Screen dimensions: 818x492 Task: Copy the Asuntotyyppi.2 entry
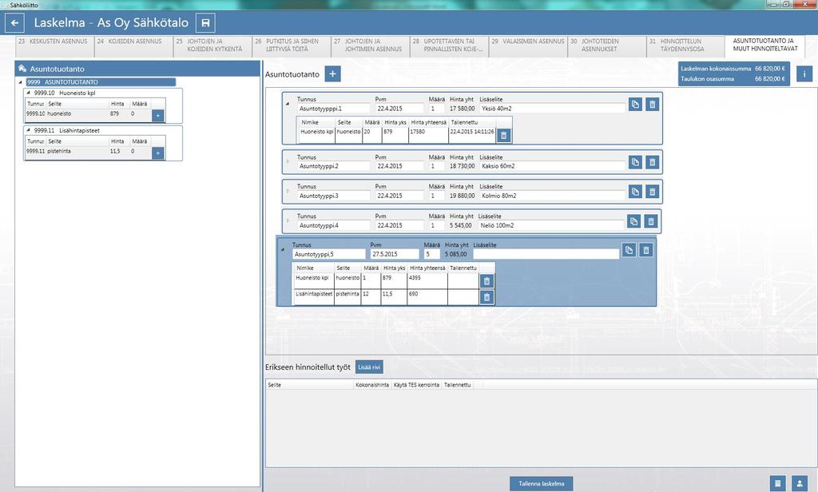pyautogui.click(x=635, y=162)
